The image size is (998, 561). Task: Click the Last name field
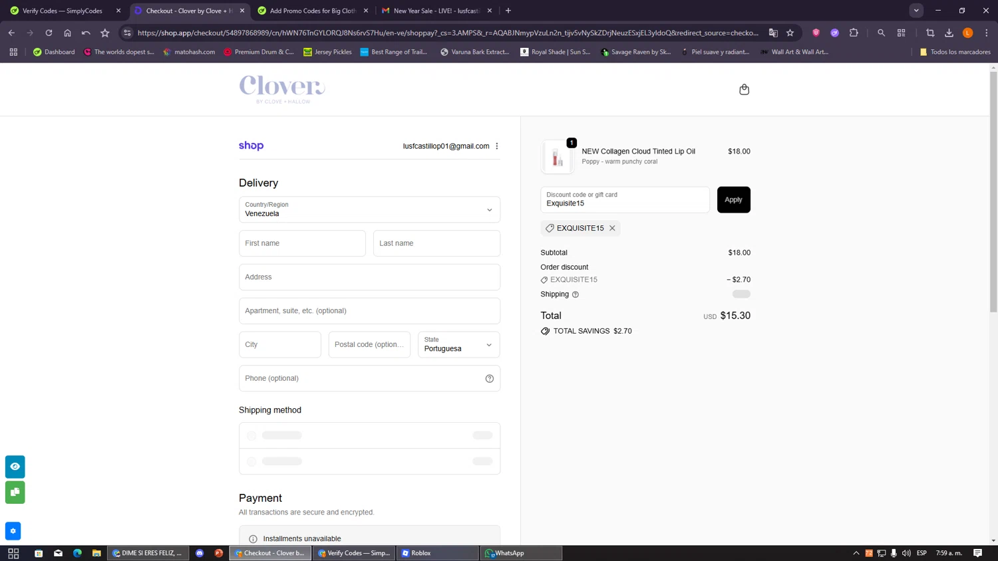436,243
